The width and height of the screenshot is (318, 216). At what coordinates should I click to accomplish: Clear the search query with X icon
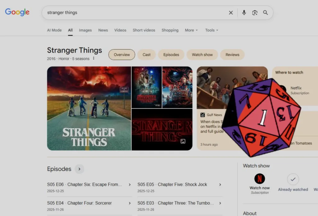pyautogui.click(x=231, y=13)
